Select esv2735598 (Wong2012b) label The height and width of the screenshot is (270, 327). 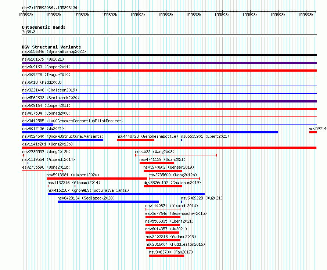pos(46,167)
